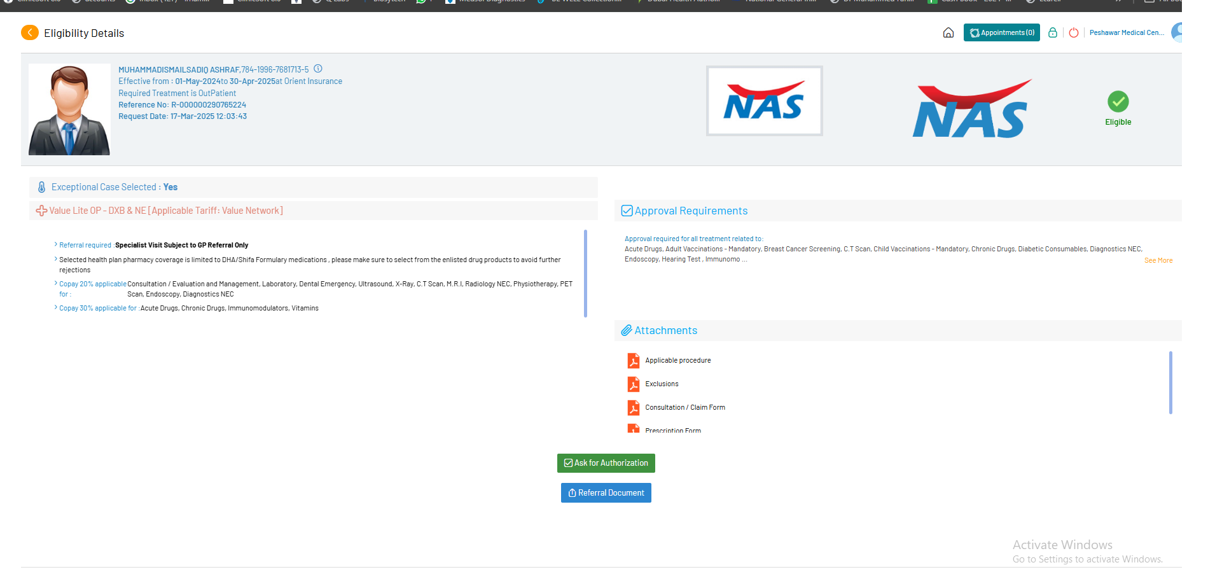
Task: Open Peshawar Medical Cen... account link
Action: pyautogui.click(x=1127, y=32)
